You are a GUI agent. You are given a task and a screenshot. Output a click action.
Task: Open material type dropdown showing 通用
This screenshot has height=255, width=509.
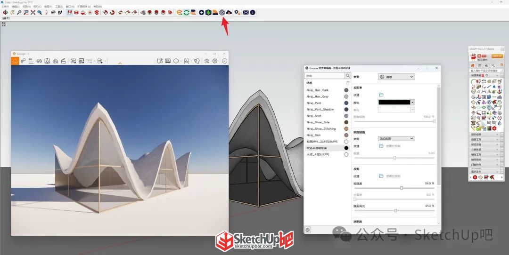[396, 77]
